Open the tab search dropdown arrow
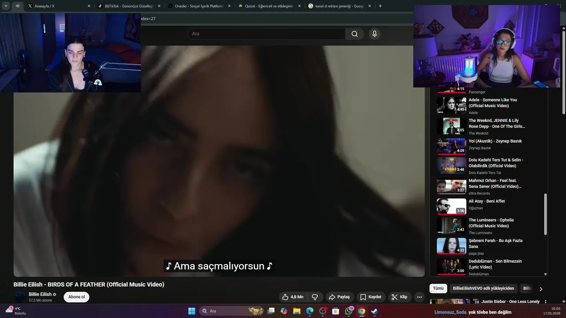The height and width of the screenshot is (318, 566). pyautogui.click(x=6, y=6)
